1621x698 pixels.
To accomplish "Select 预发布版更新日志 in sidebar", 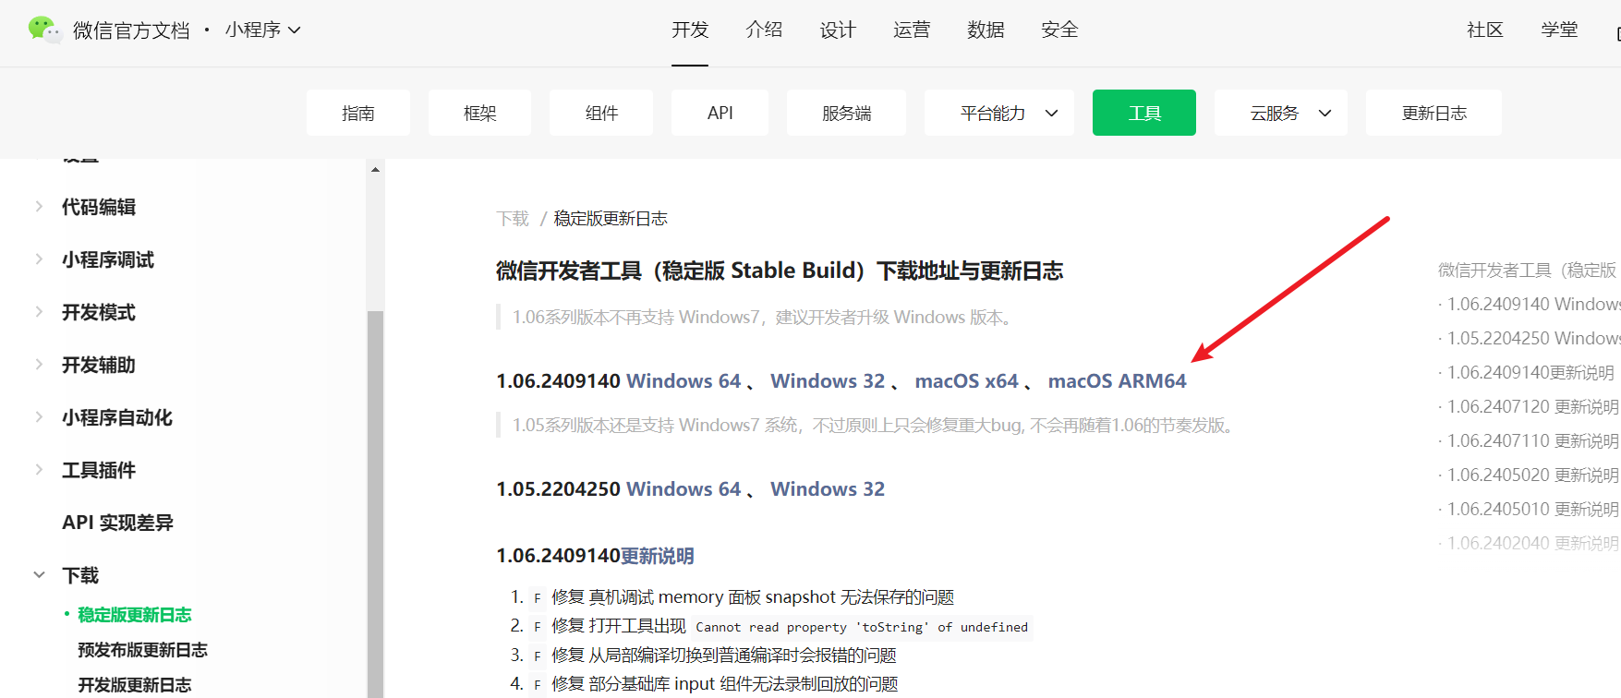I will point(142,650).
